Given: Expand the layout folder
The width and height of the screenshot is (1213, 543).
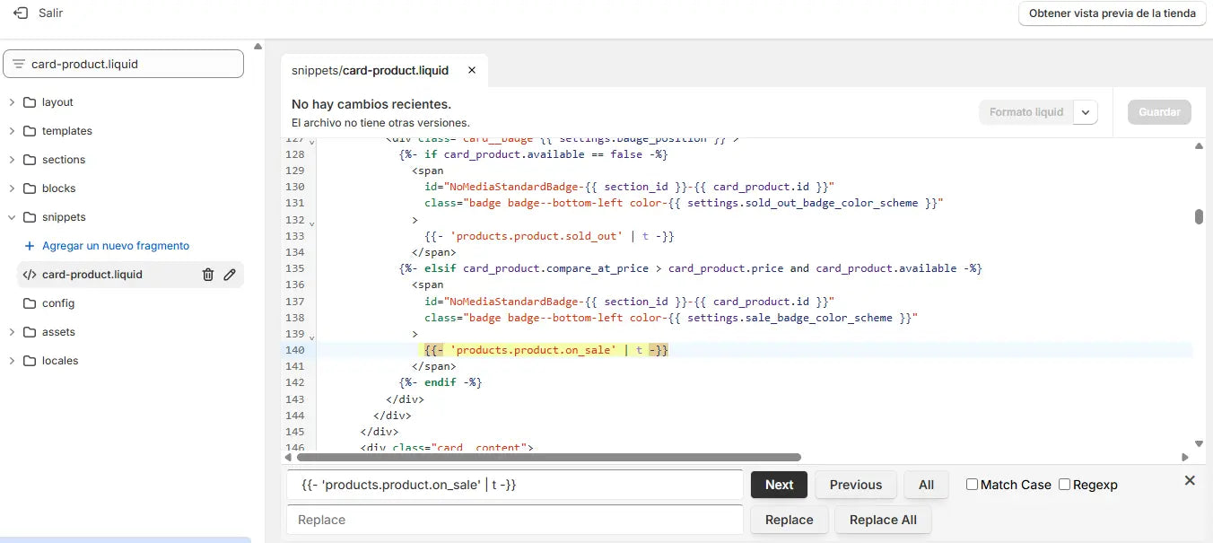Looking at the screenshot, I should coord(12,102).
